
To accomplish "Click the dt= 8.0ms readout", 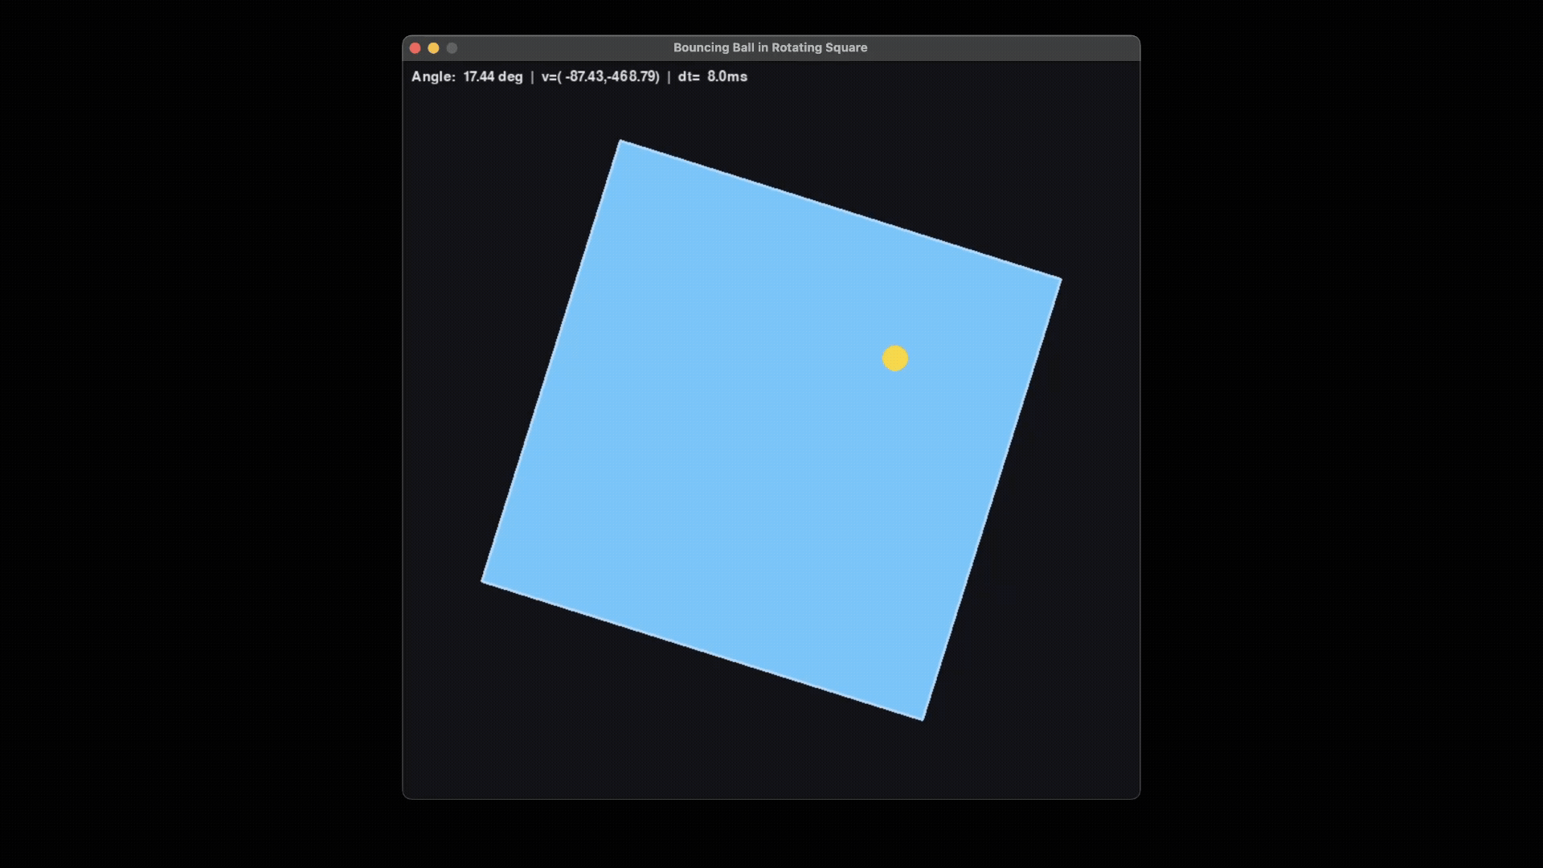I will [712, 76].
